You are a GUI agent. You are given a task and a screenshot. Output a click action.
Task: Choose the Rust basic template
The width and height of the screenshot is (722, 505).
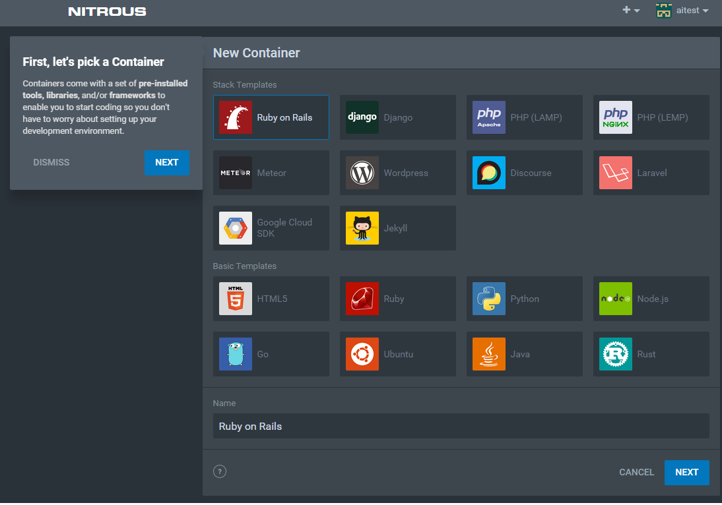[x=651, y=354]
